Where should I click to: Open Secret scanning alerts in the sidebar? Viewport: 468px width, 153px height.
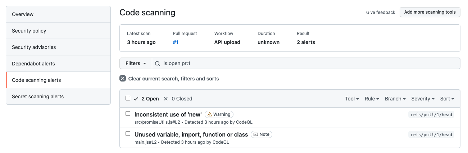pyautogui.click(x=58, y=97)
